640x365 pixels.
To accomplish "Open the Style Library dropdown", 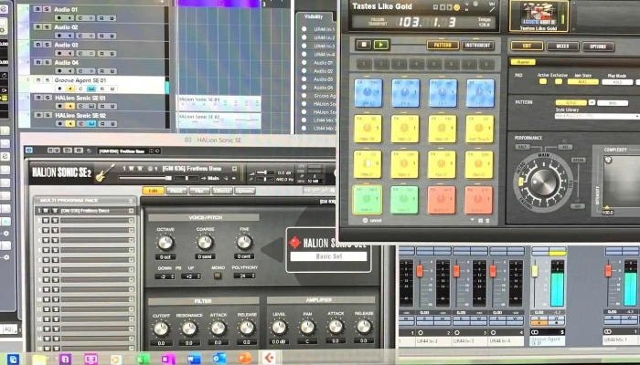I will [x=596, y=117].
